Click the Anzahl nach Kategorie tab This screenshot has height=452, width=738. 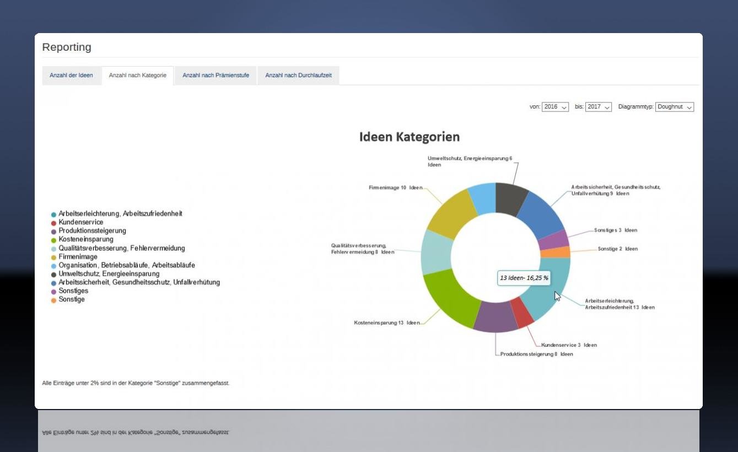(138, 76)
